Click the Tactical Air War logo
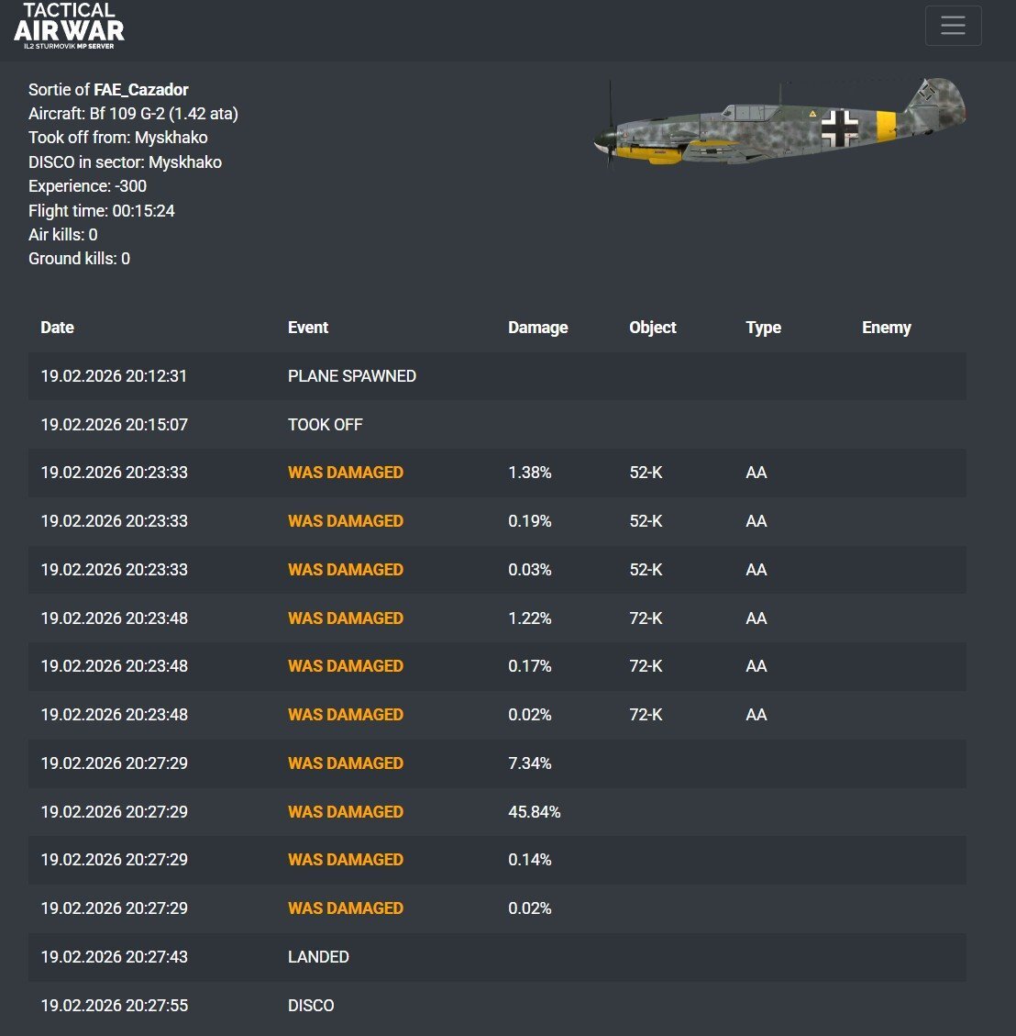 (x=70, y=25)
